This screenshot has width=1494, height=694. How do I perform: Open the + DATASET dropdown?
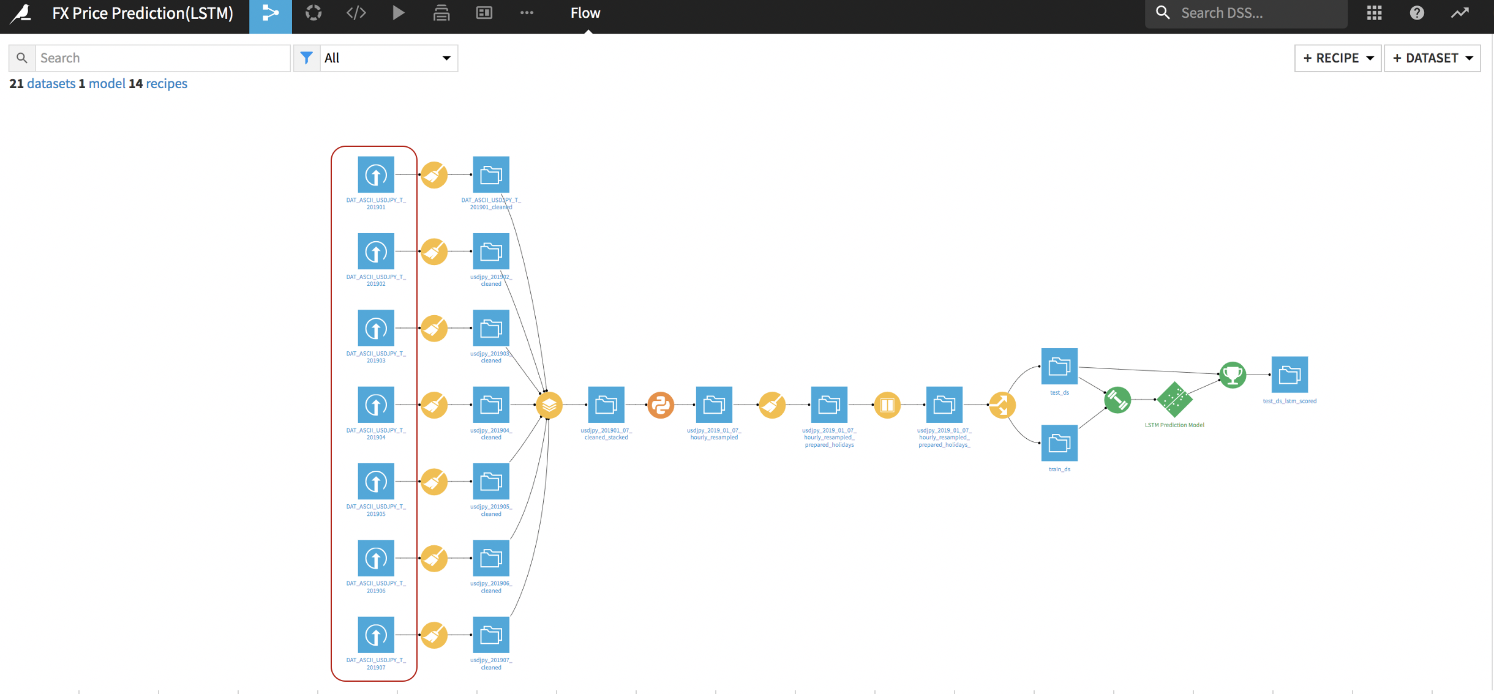pyautogui.click(x=1432, y=58)
